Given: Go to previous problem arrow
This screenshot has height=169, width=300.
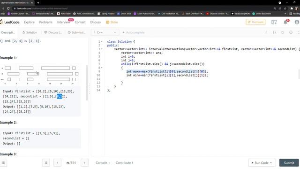Looking at the screenshot, I should tap(57, 163).
